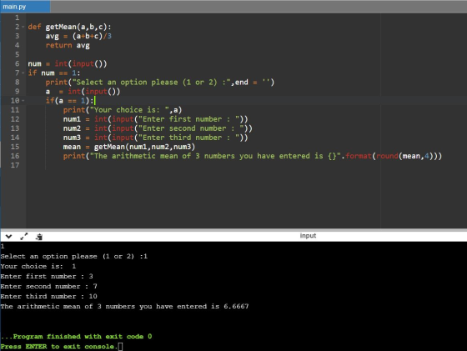The width and height of the screenshot is (467, 351).
Task: Click 'num3 = int(input("Enter third number' line
Action: pyautogui.click(x=155, y=138)
